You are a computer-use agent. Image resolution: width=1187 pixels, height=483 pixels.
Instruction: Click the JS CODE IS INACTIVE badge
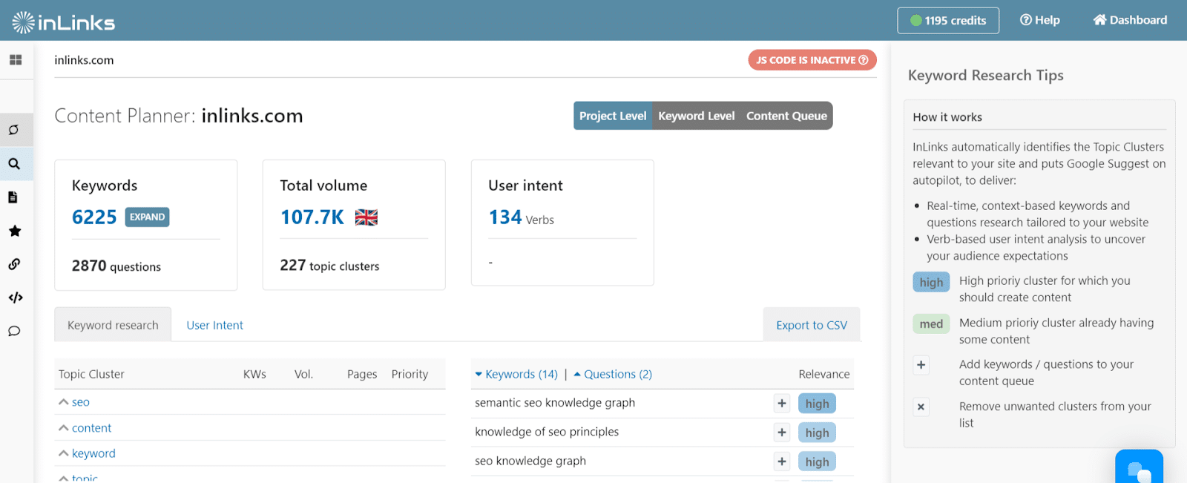812,60
